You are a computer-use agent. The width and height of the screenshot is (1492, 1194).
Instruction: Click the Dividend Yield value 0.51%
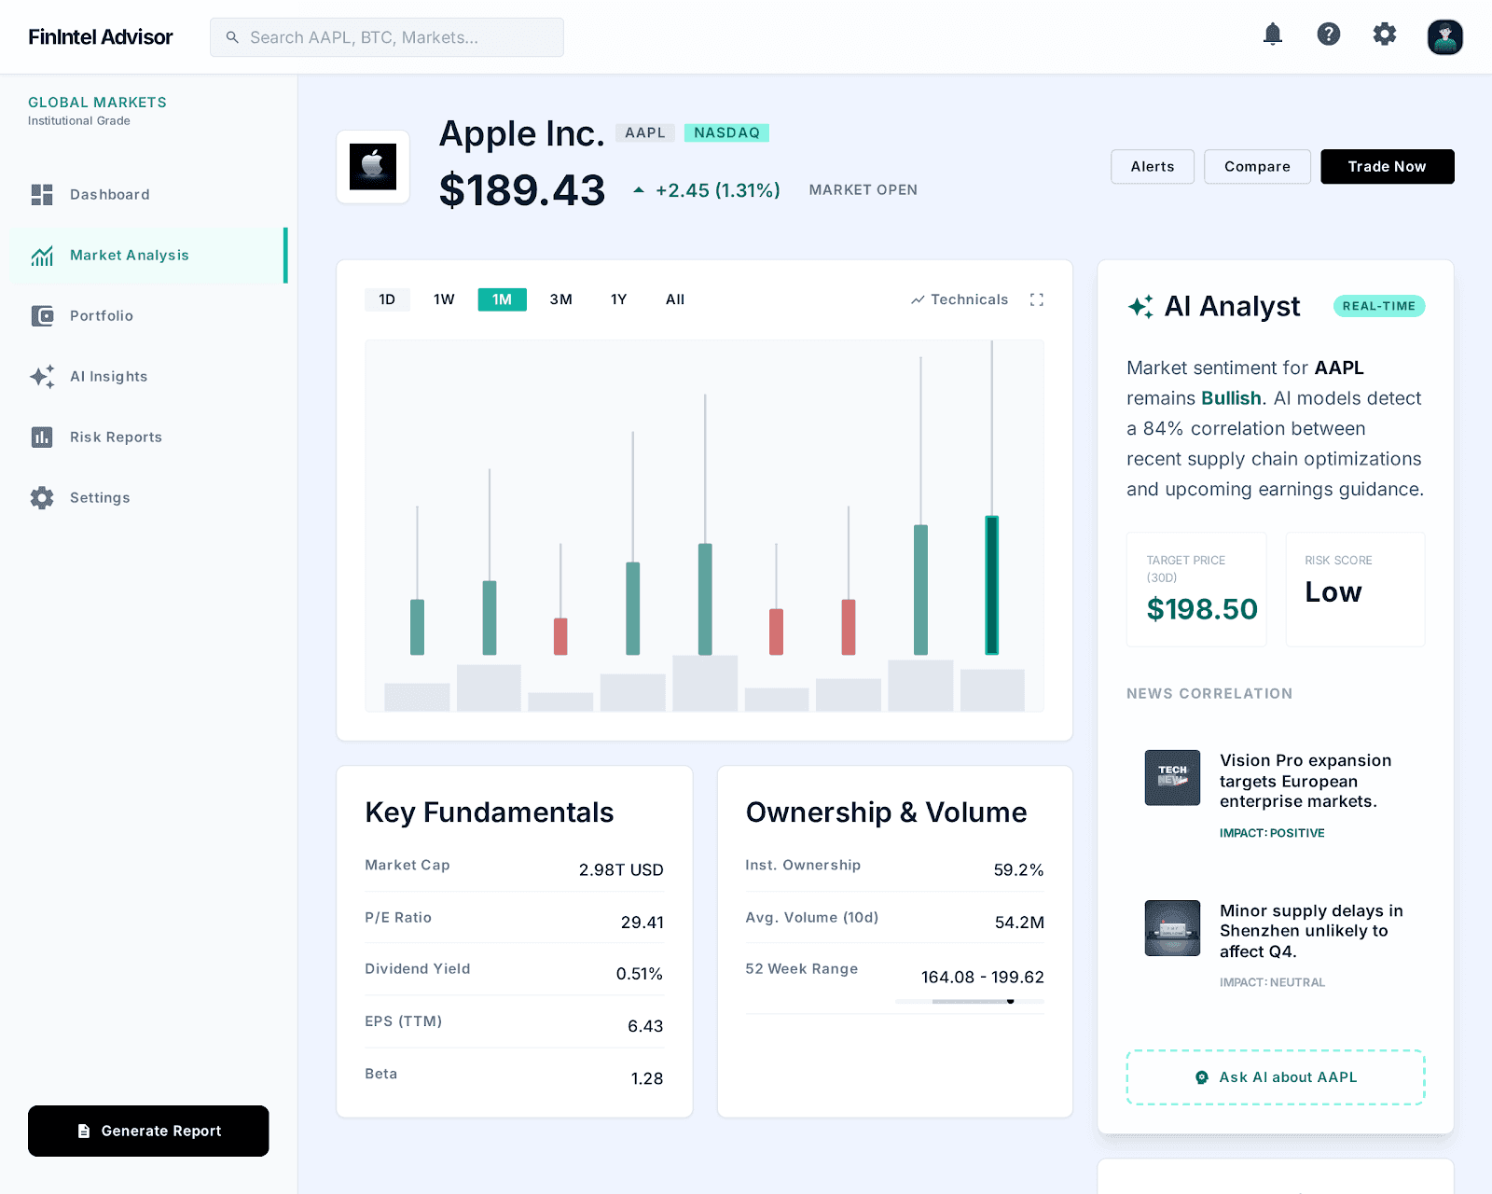click(x=640, y=974)
